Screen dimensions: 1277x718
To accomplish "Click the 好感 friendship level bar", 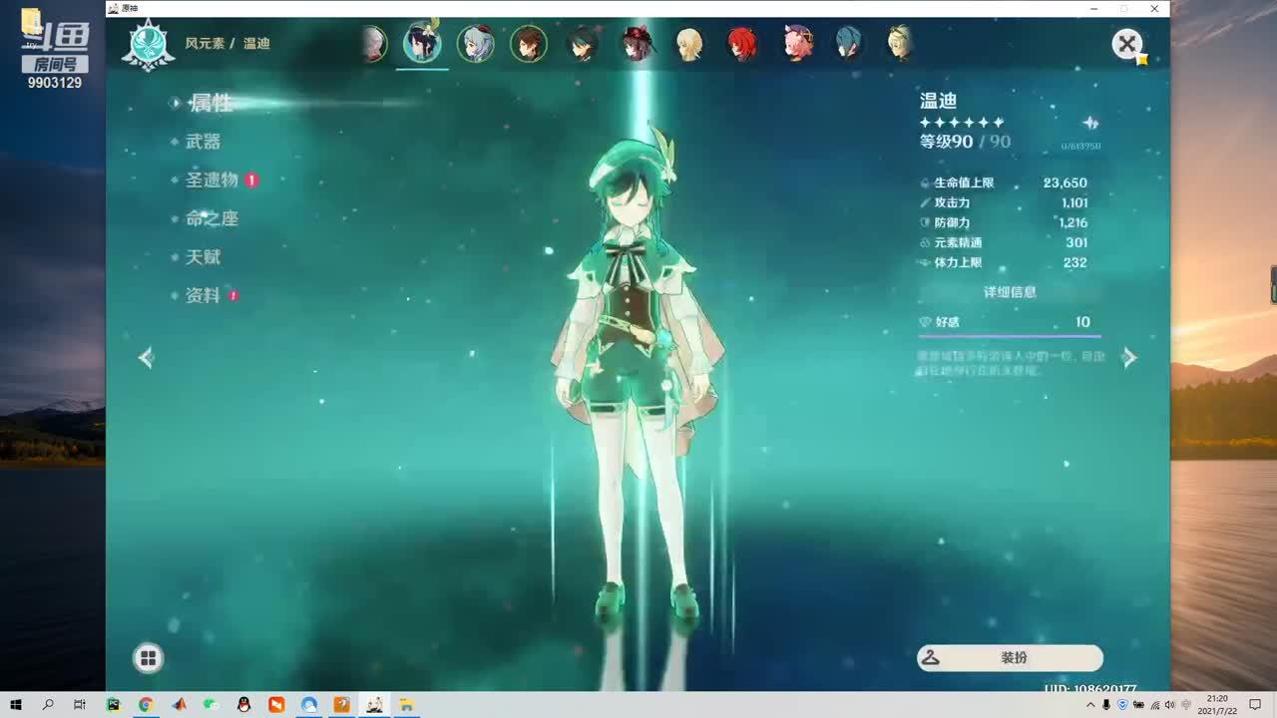I will pyautogui.click(x=1010, y=322).
